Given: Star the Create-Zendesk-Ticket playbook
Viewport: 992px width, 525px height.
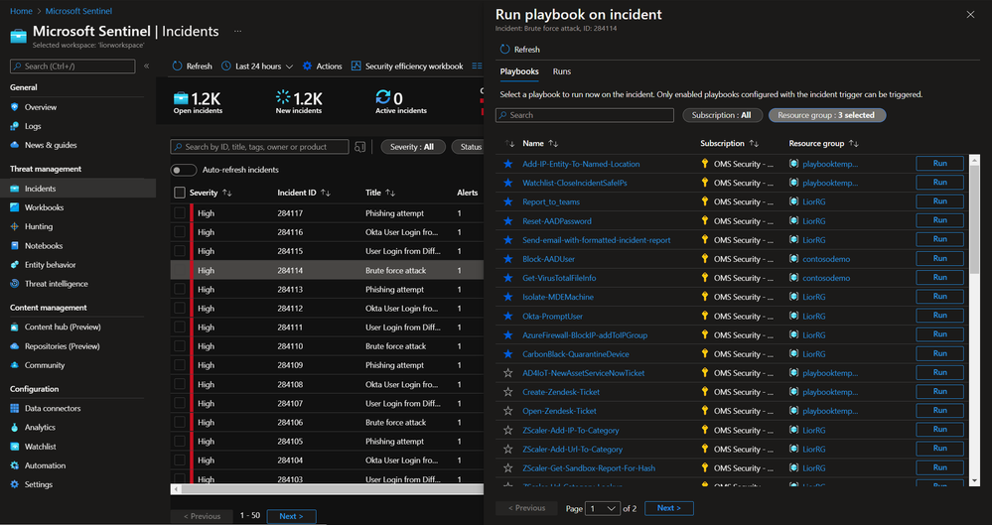Looking at the screenshot, I should pos(507,392).
